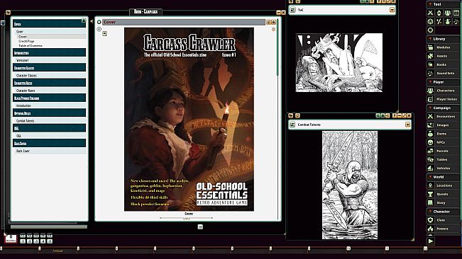
Task: Open the options ring icon in Tool panel
Action: [431, 30]
